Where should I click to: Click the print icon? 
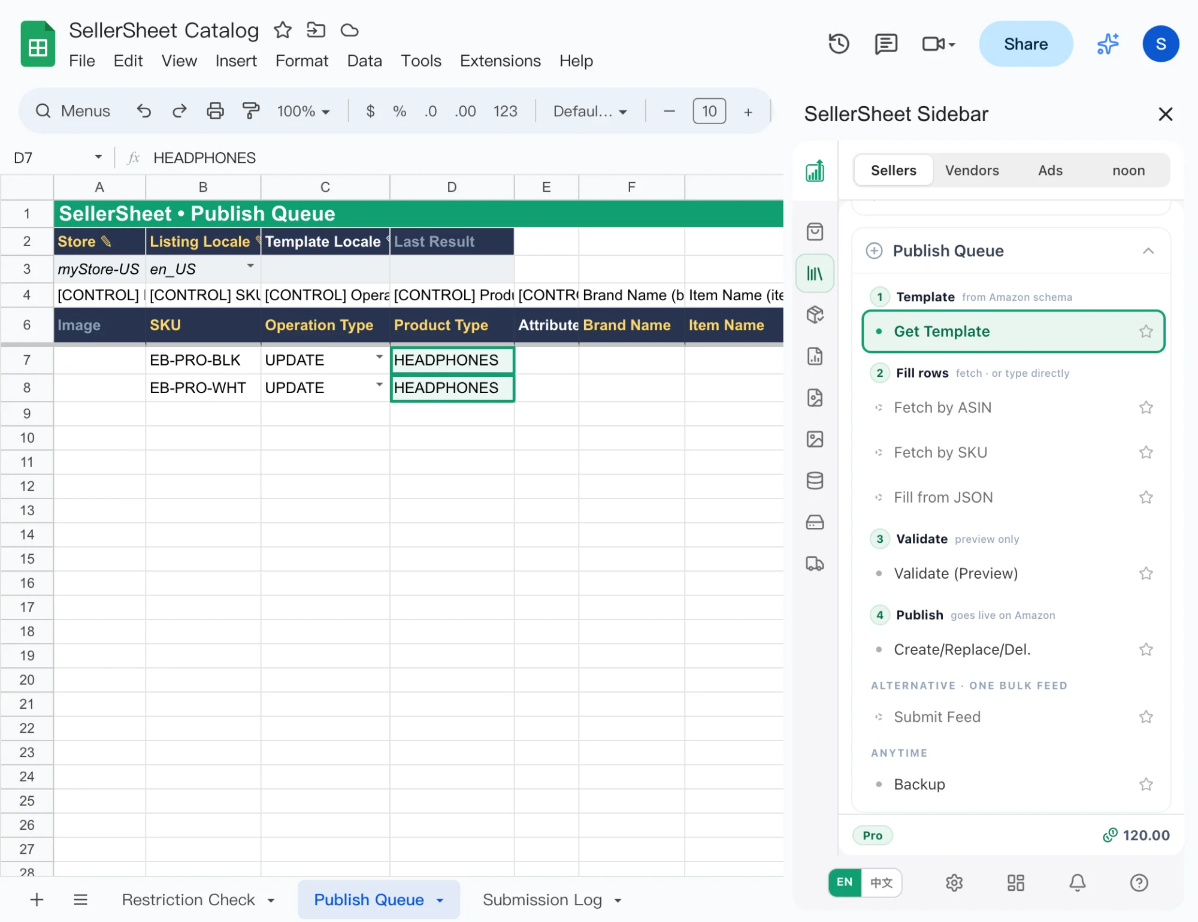[215, 111]
